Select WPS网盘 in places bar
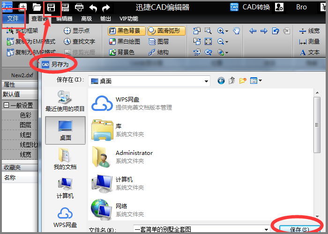 click(65, 217)
